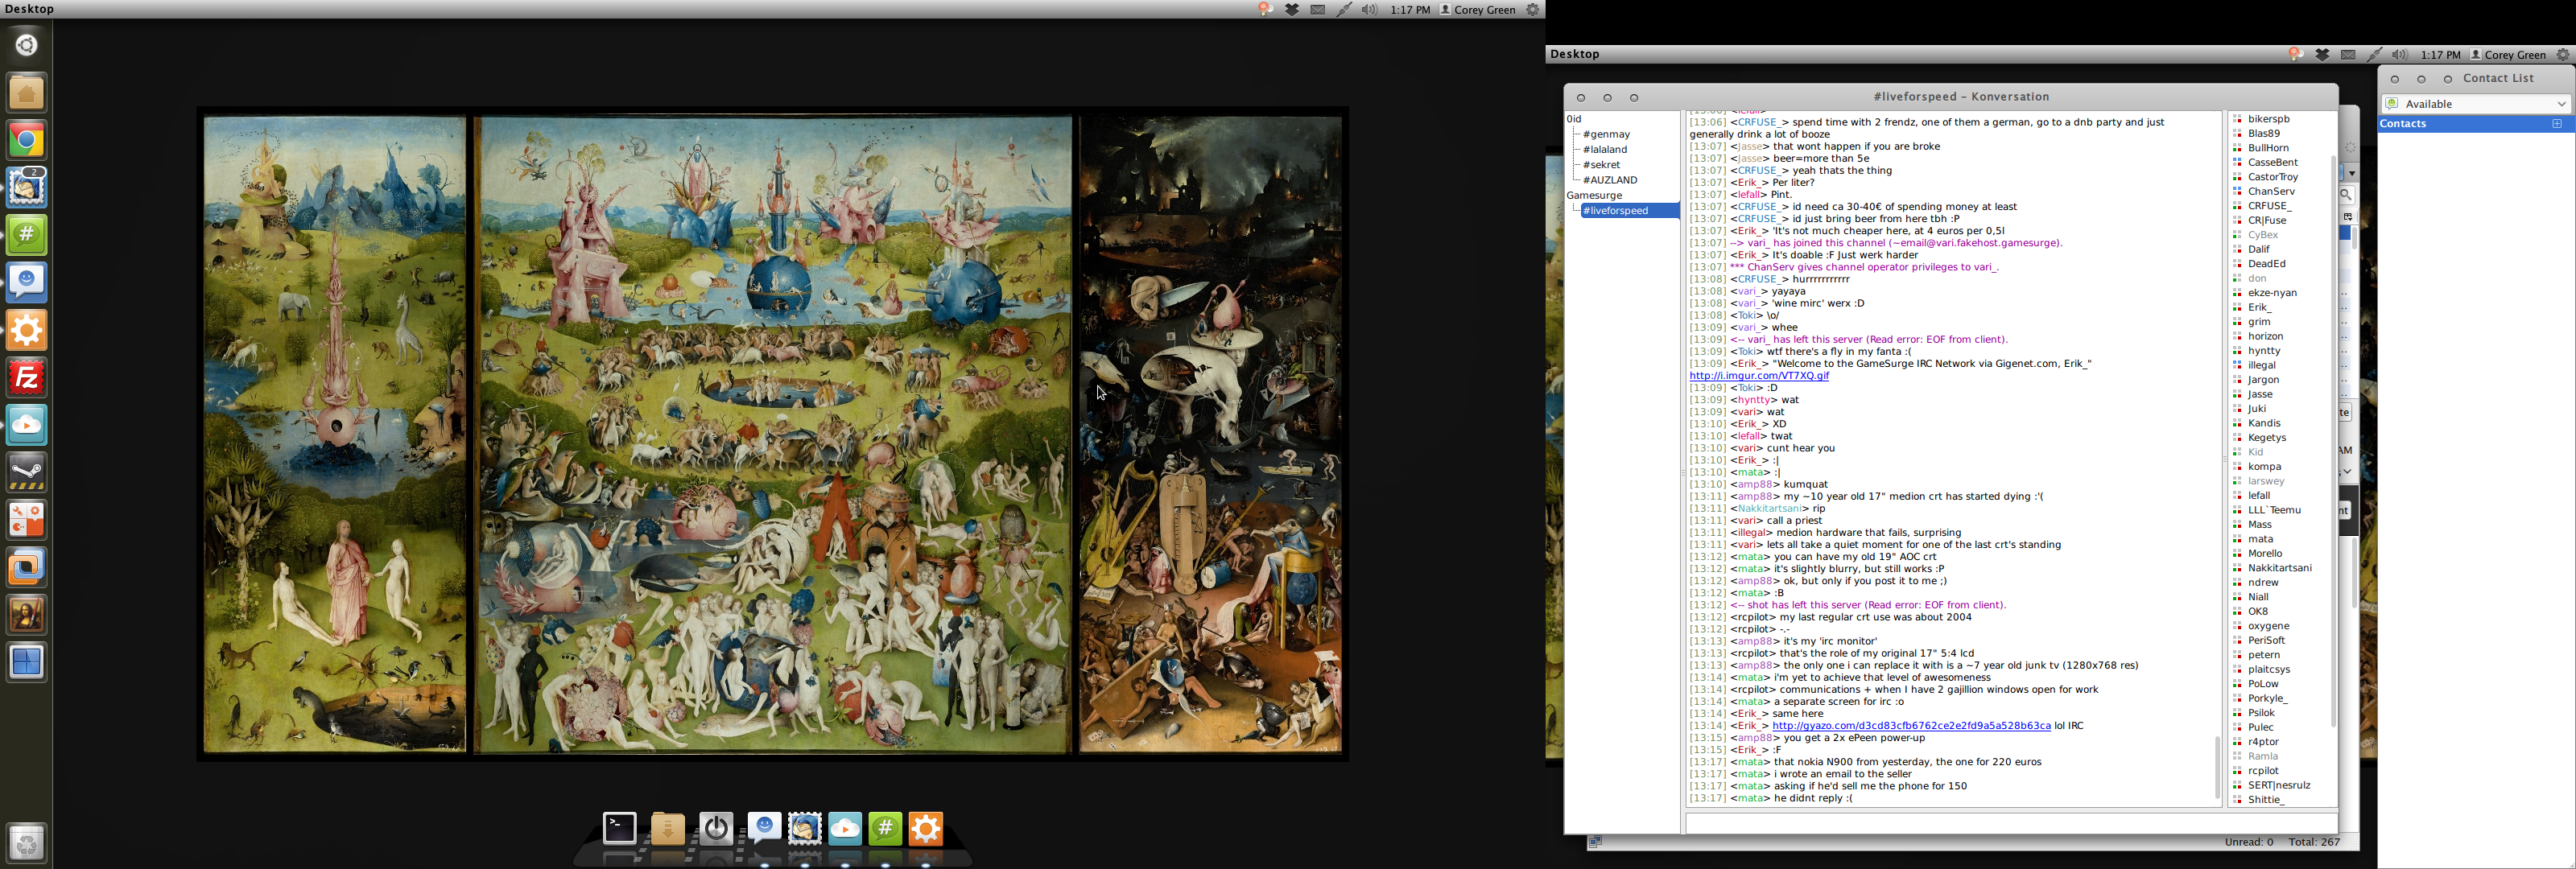Open the Home folder launcher icon
2576x869 pixels.
(27, 93)
